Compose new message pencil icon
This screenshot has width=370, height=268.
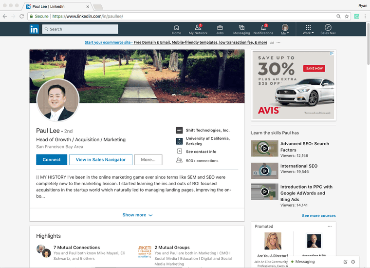click(x=345, y=262)
